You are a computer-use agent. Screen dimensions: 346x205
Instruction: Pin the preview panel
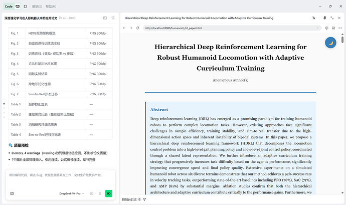(324, 18)
